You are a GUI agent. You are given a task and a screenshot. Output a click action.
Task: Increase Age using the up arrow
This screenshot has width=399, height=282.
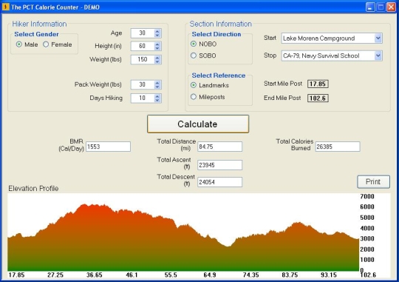pos(157,31)
